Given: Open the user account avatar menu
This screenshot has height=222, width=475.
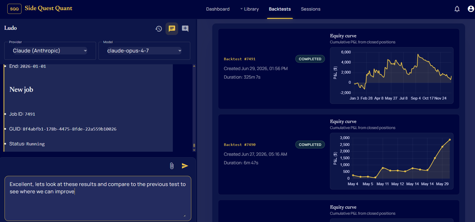Looking at the screenshot, I should coord(471,9).
